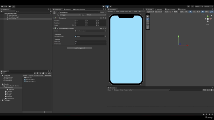Open the Tag Untagged dropdown

tap(70, 15)
